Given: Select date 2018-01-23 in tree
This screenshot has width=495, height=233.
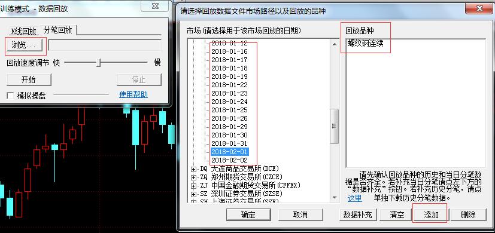Looking at the screenshot, I should (229, 93).
